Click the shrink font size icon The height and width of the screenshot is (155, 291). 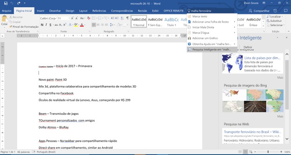click(77, 18)
